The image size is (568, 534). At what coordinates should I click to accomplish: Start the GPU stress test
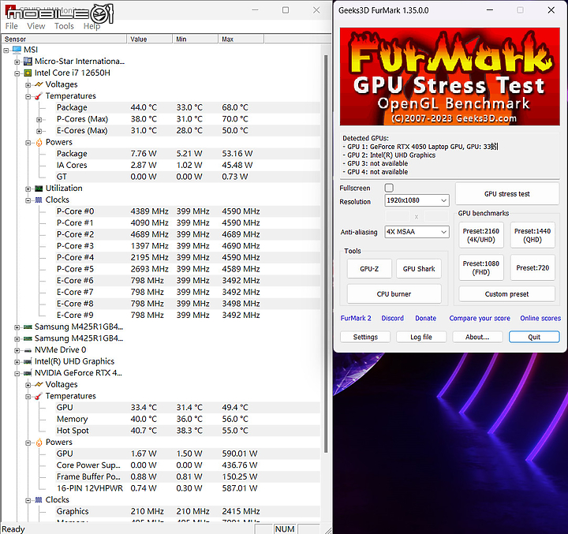pyautogui.click(x=506, y=194)
